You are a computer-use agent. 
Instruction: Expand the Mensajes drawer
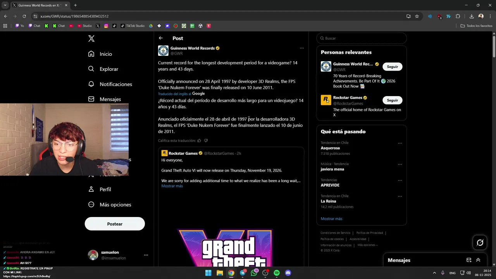pos(478,260)
